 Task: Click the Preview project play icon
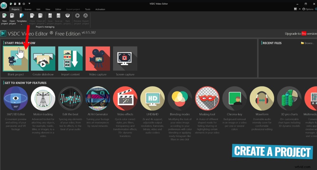coord(77,15)
